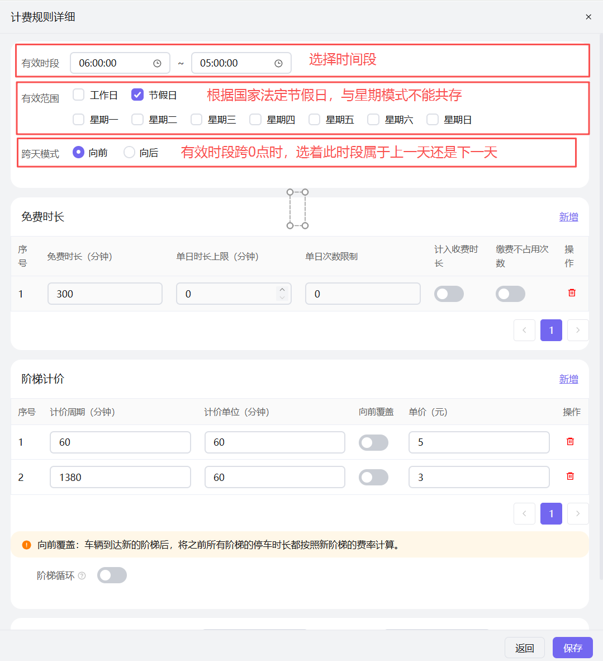Viewport: 603px width, 661px height.
Task: Click 新增 in the 免费时长 section
Action: point(568,216)
